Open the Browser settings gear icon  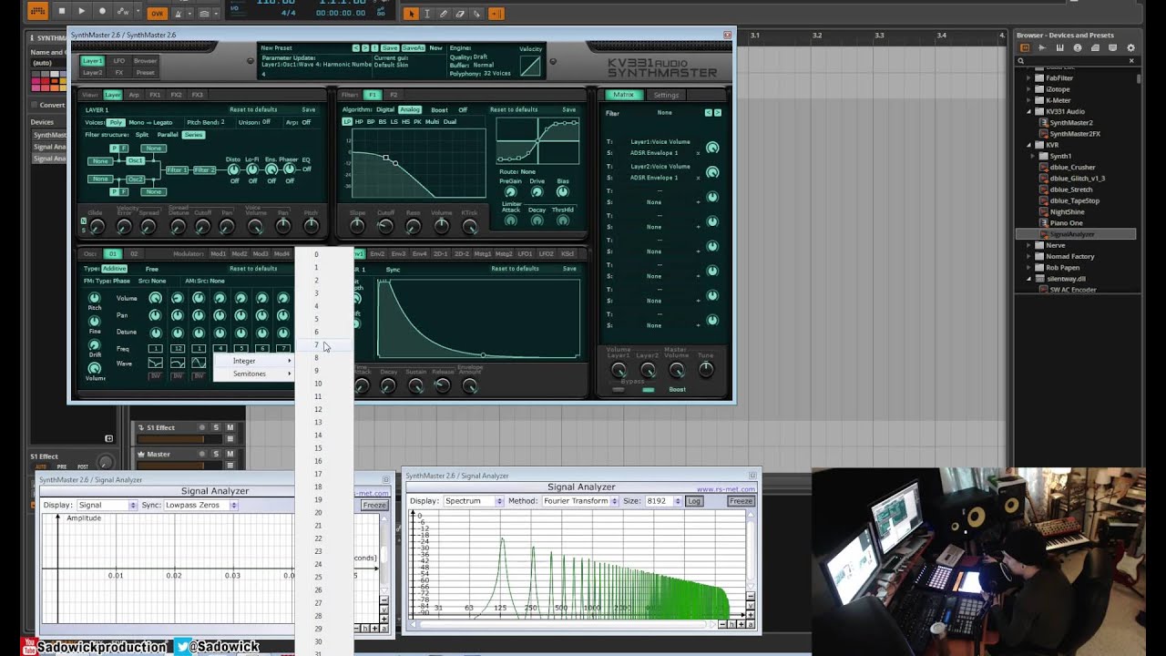pyautogui.click(x=1130, y=47)
